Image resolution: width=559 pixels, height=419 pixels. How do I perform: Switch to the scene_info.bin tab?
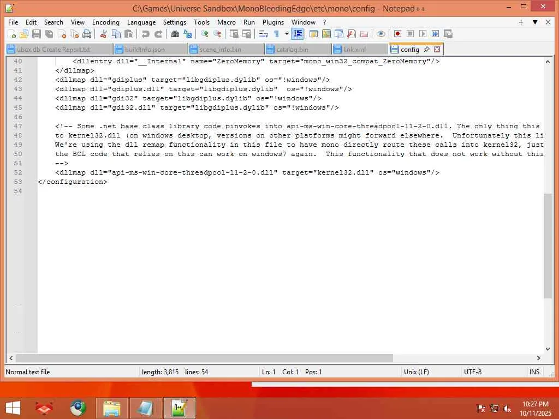226,50
